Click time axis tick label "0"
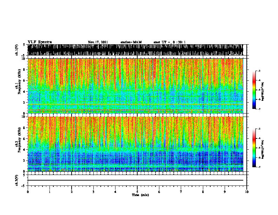The height and width of the screenshot is (215, 278). point(28,192)
